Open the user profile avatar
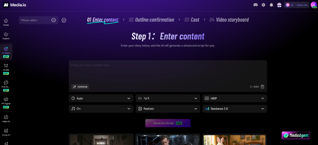The width and height of the screenshot is (318, 145). click(314, 5)
